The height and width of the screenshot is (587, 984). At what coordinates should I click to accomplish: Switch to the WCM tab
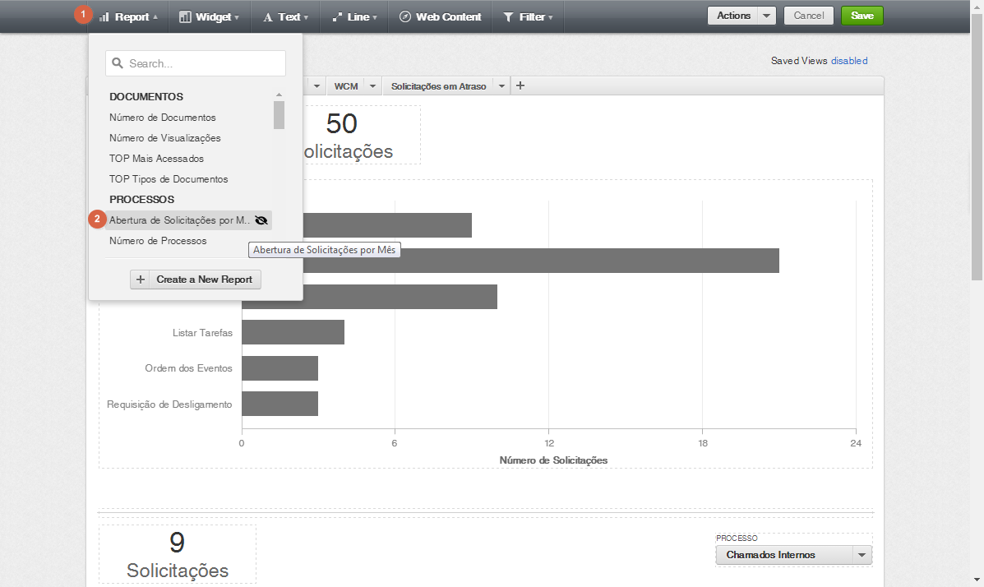346,86
